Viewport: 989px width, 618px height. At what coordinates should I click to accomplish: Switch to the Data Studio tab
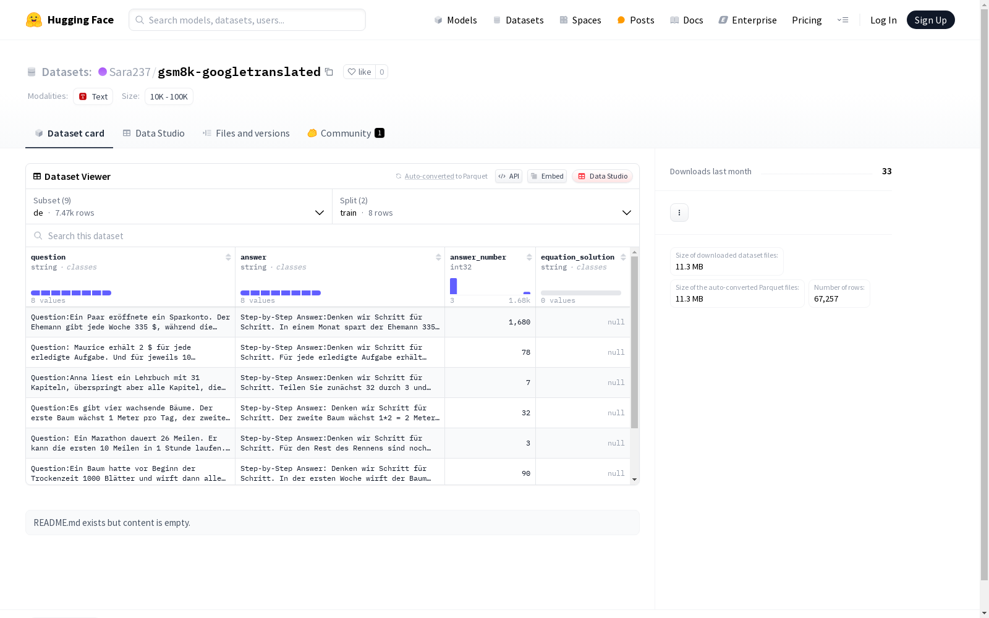[x=153, y=133]
